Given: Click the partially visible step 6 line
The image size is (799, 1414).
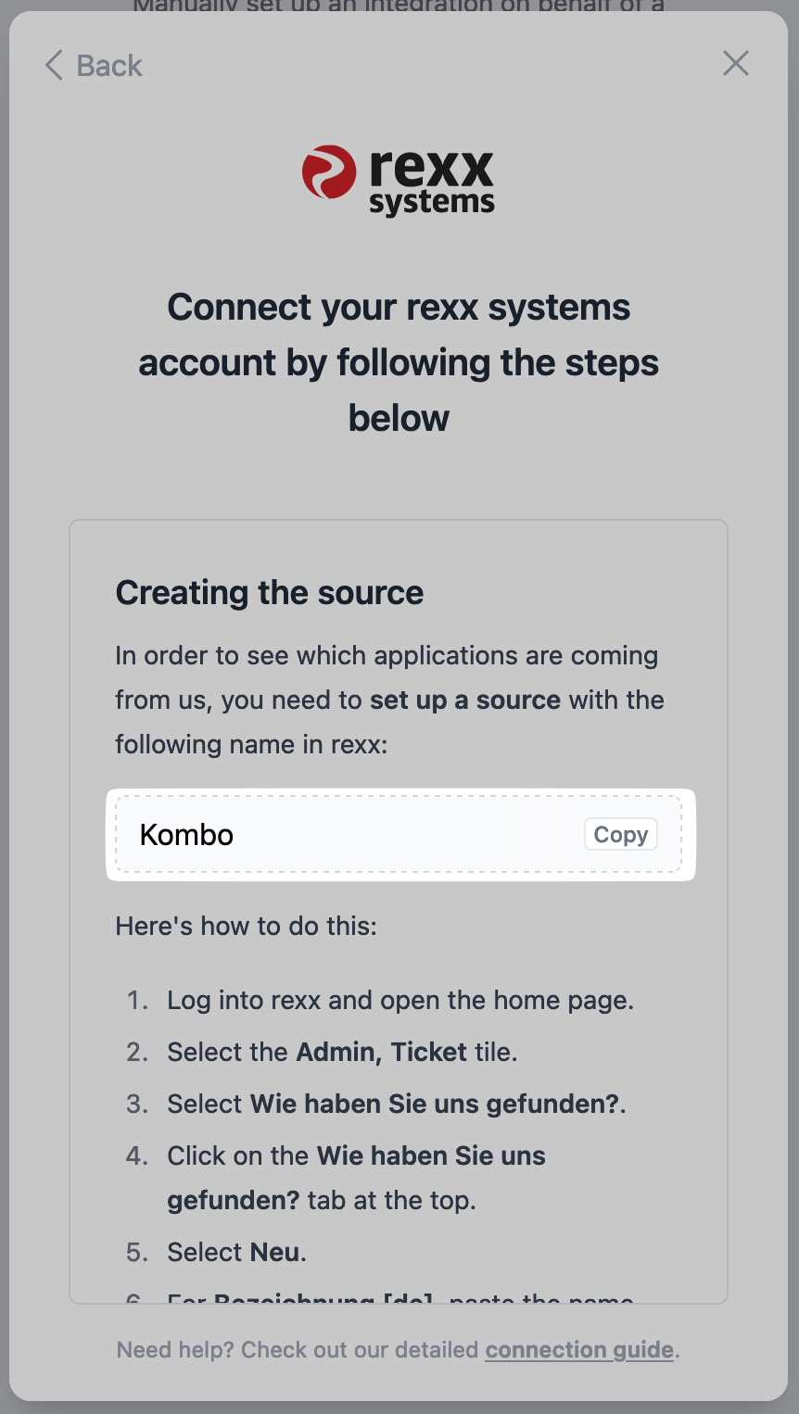Looking at the screenshot, I should (399, 1297).
